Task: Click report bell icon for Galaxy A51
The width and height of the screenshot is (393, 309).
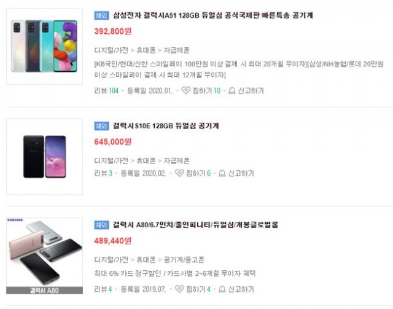Action: pyautogui.click(x=232, y=90)
